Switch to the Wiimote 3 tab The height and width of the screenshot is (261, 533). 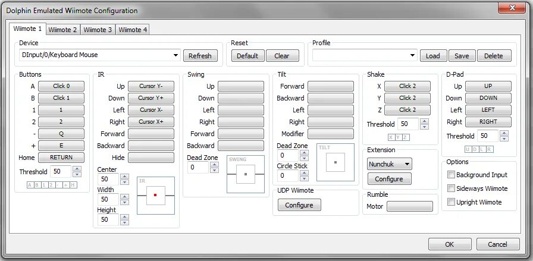tap(98, 30)
